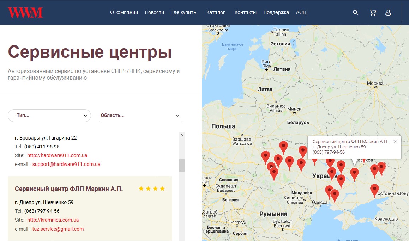This screenshot has height=241, width=409.
Task: Open the Каталог menu item
Action: coord(216,12)
